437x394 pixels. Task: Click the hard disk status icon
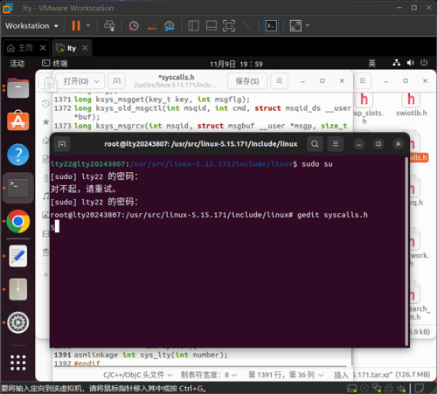click(352, 389)
